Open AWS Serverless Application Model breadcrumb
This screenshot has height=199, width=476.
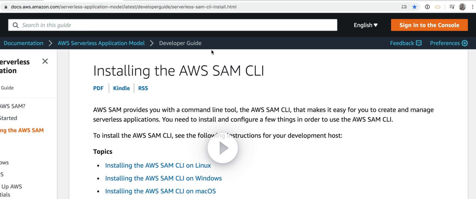[x=101, y=43]
